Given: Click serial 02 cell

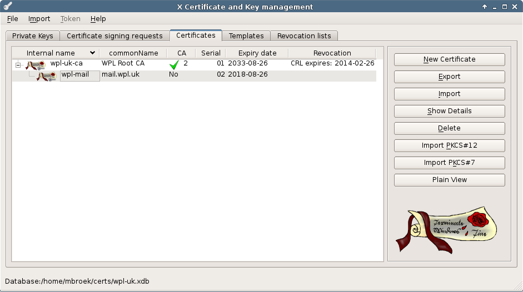Looking at the screenshot, I should coord(221,74).
